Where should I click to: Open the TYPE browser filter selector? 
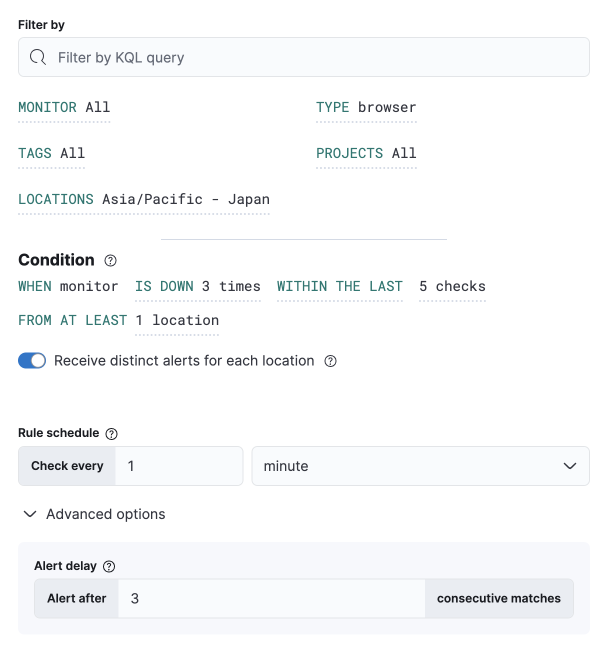366,107
